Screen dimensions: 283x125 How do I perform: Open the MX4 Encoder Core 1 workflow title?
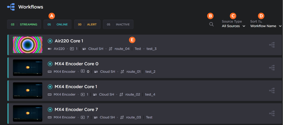76,87
